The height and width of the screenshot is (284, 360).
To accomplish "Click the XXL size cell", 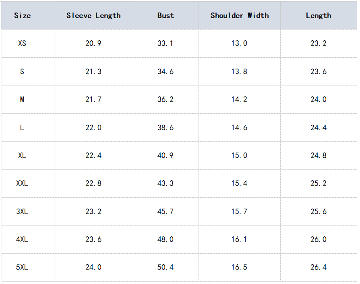I will (x=22, y=183).
